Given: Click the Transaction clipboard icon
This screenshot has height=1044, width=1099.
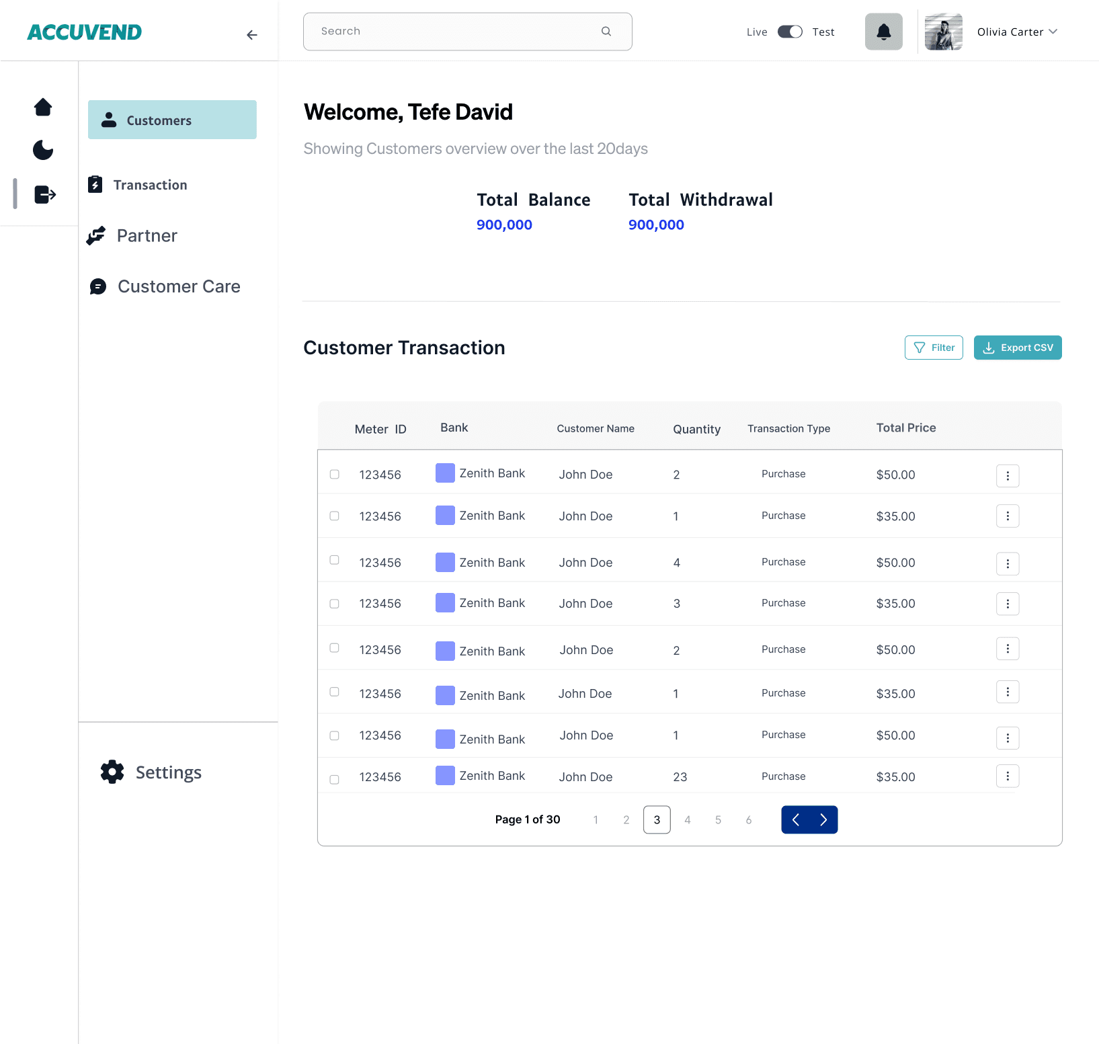Looking at the screenshot, I should (95, 184).
